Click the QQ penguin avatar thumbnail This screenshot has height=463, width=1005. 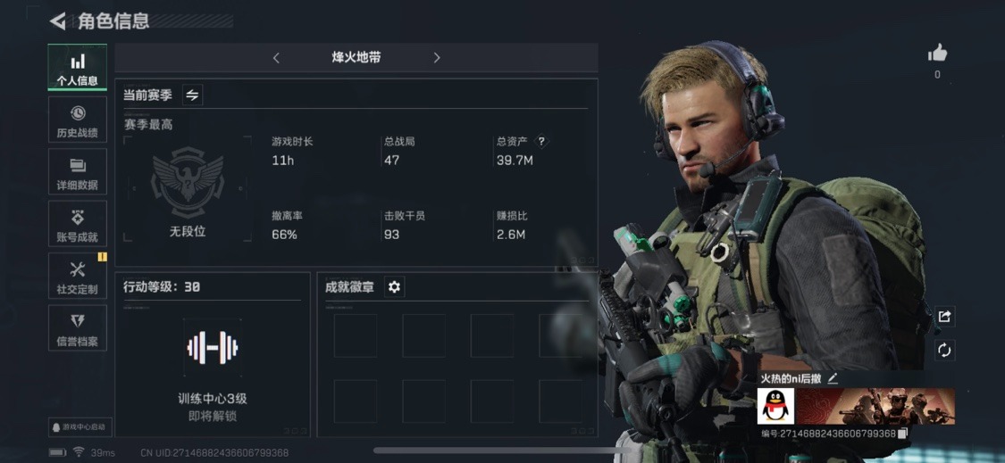(775, 406)
